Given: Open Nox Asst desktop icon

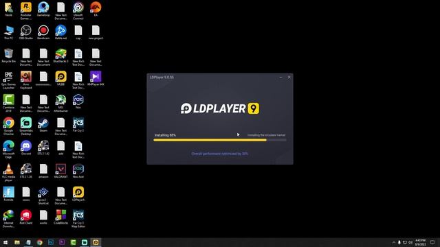Looking at the screenshot, I should coord(78,171).
